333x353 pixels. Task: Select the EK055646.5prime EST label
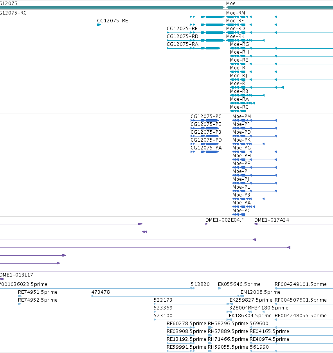coord(239,284)
